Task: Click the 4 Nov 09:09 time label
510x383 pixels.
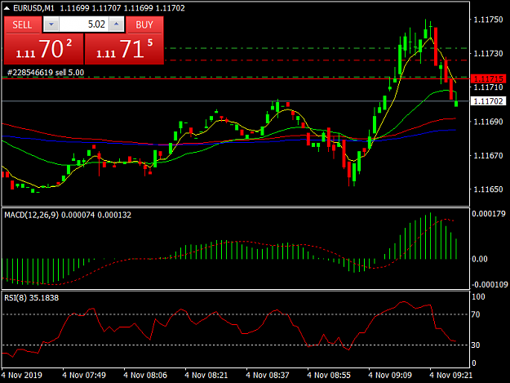Action: point(390,375)
